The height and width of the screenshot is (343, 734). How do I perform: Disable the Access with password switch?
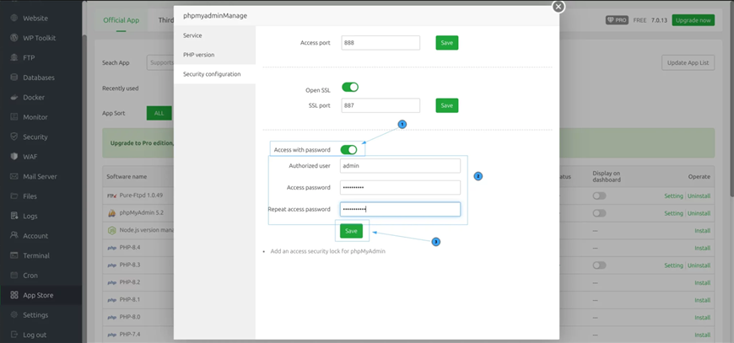[x=348, y=149]
